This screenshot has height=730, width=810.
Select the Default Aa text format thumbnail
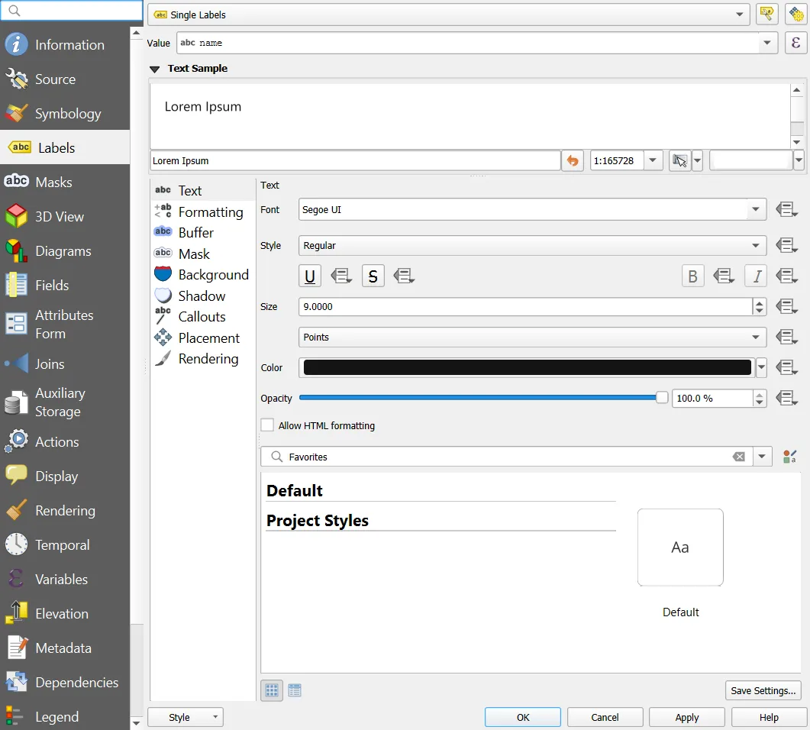pos(680,547)
